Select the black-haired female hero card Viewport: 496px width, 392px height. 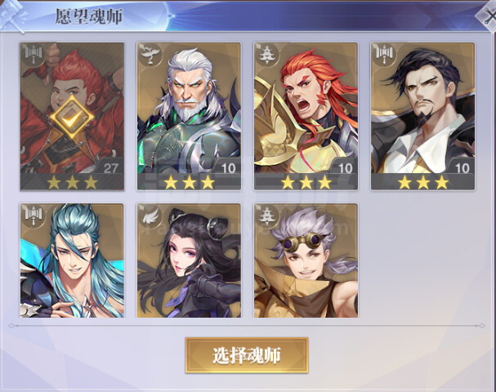click(189, 261)
